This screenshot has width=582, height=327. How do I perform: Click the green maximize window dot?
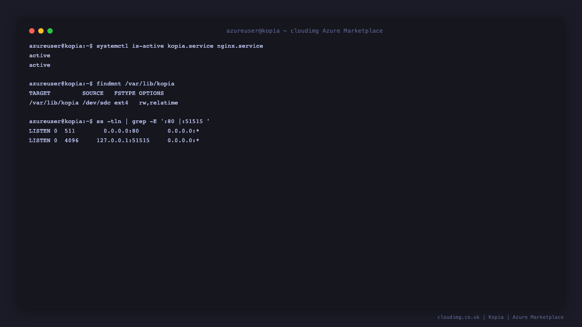coord(50,31)
